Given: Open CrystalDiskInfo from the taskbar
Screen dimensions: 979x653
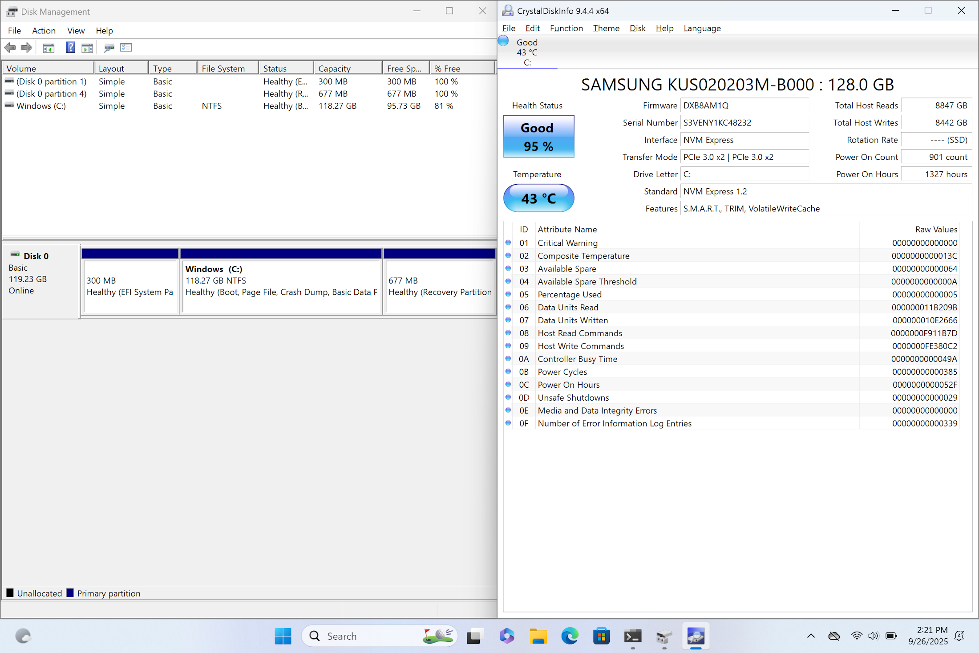Looking at the screenshot, I should pos(696,636).
